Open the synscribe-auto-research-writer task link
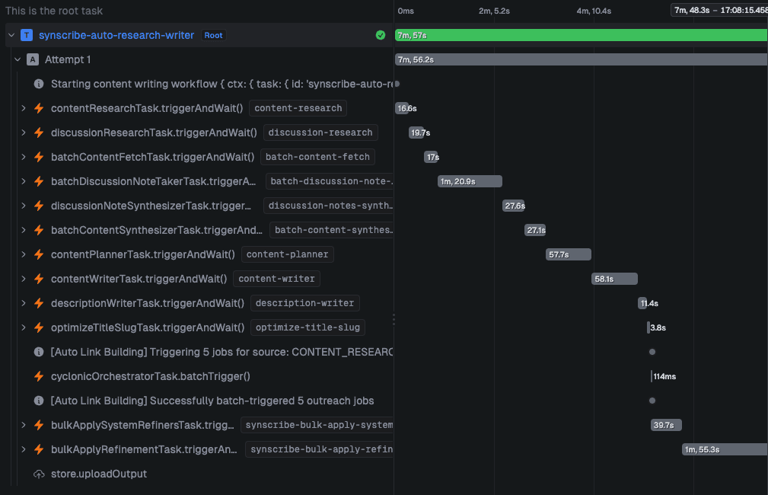This screenshot has height=495, width=768. (116, 35)
